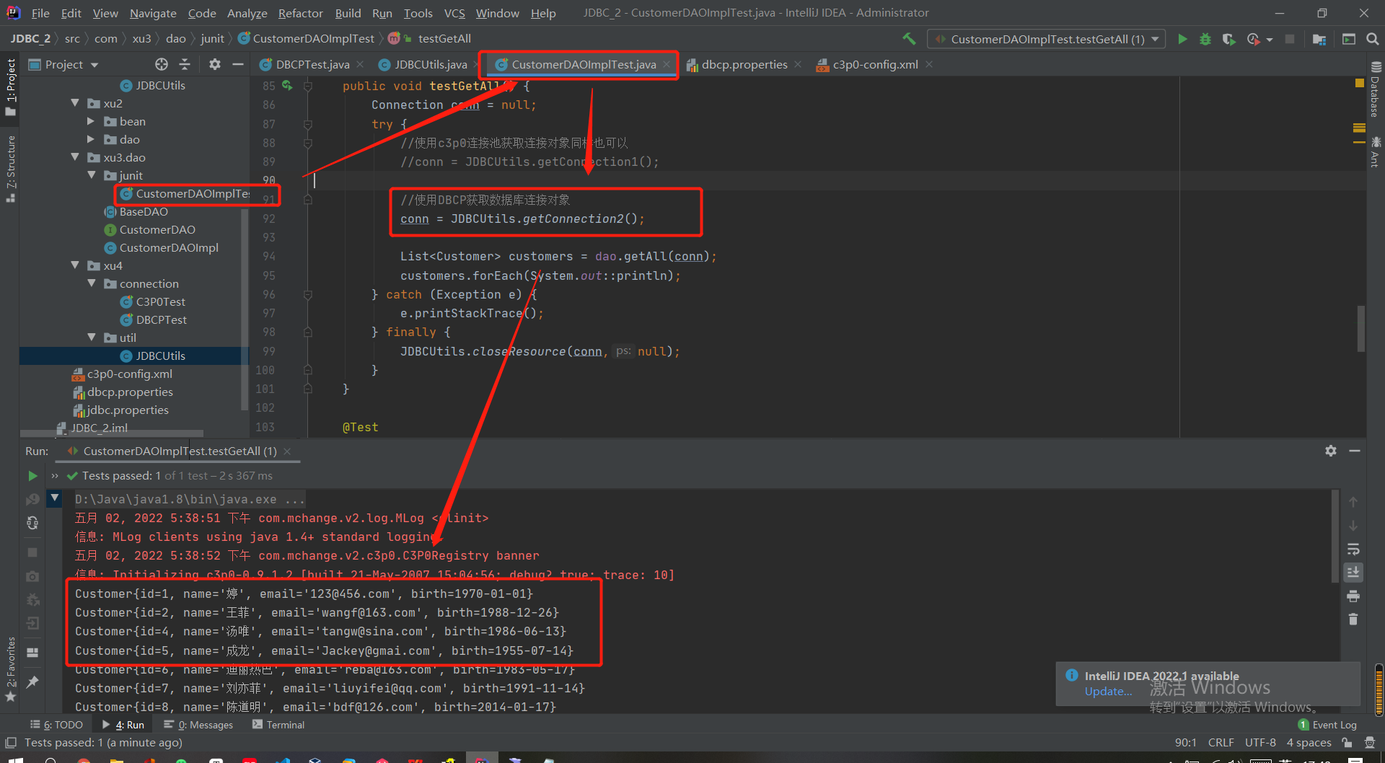Image resolution: width=1385 pixels, height=763 pixels.
Task: Open Run panel settings gear
Action: click(x=1331, y=451)
